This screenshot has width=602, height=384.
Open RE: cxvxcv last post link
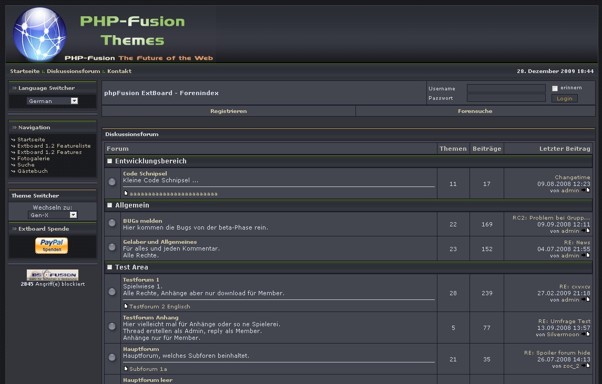point(575,287)
